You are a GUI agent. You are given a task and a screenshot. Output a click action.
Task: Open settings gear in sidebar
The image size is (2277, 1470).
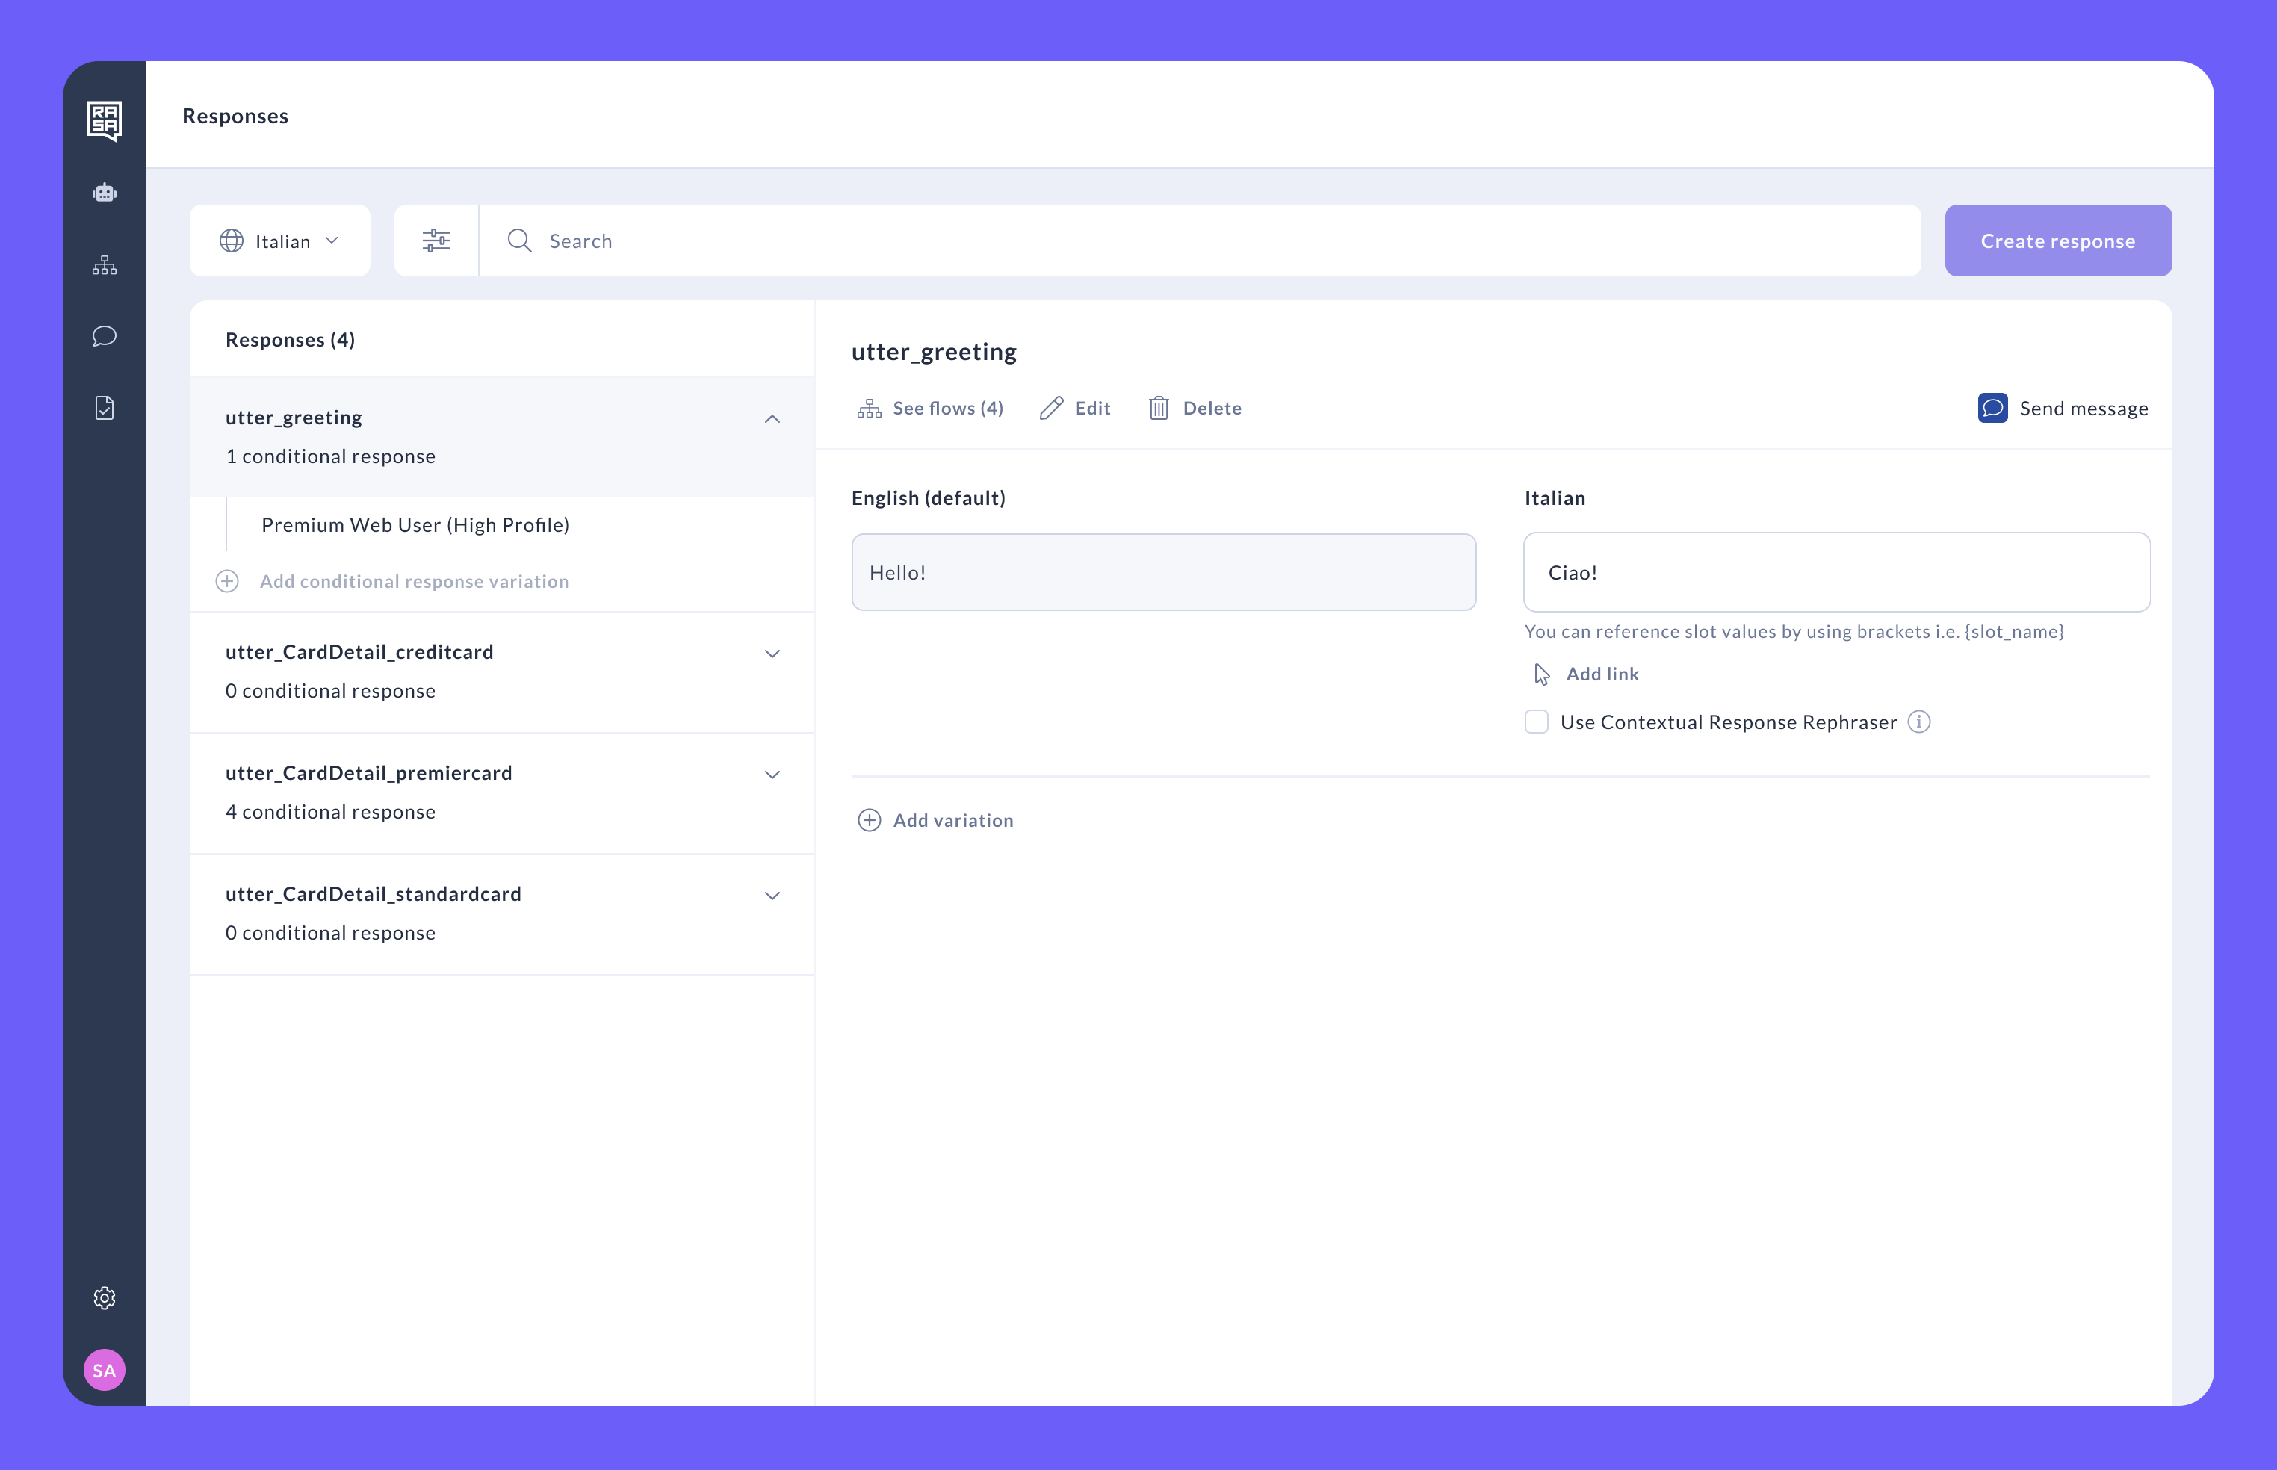pyautogui.click(x=104, y=1297)
